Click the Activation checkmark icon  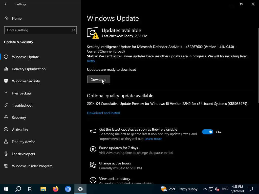coord(6,130)
